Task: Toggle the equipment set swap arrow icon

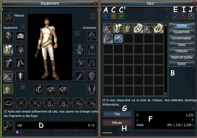Action: point(23,87)
